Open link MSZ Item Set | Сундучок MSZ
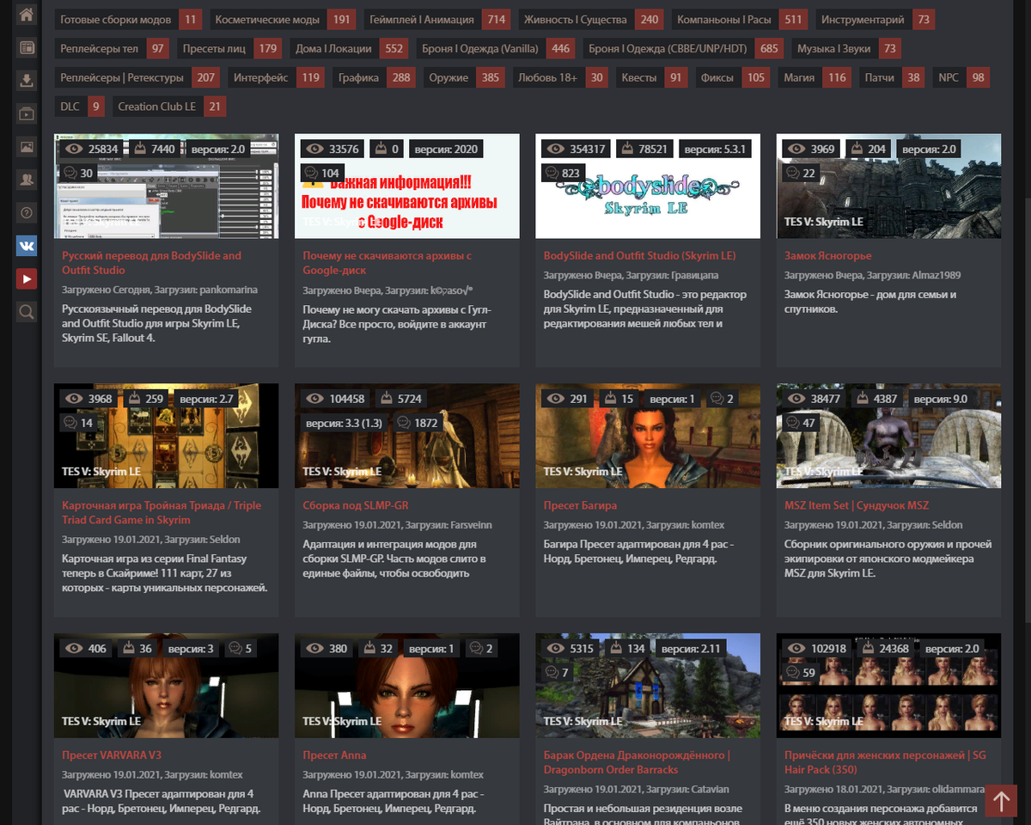 (857, 506)
